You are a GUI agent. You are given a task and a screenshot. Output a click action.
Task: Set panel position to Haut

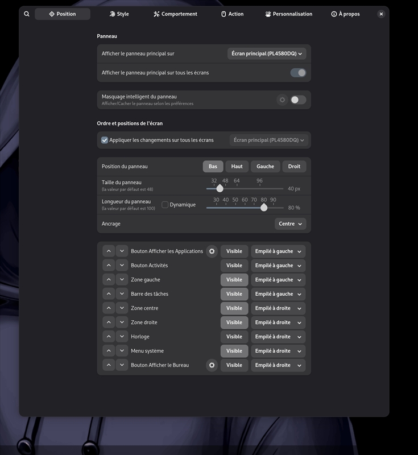tap(237, 167)
